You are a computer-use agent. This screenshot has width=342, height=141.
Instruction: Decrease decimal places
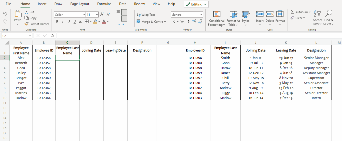(x=200, y=21)
